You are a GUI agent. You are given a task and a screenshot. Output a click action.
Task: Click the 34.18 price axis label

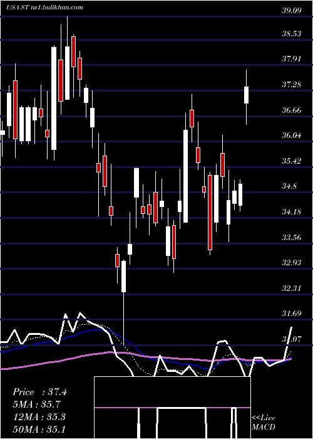click(x=292, y=212)
